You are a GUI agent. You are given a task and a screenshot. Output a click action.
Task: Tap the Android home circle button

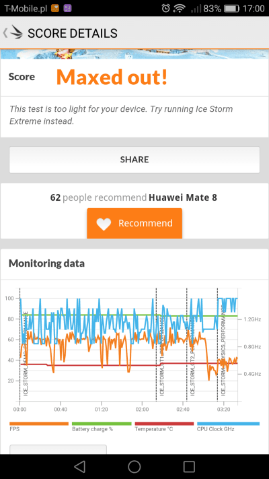click(x=134, y=466)
